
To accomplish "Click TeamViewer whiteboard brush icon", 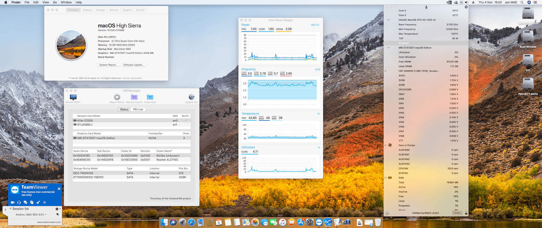I will tap(38, 202).
